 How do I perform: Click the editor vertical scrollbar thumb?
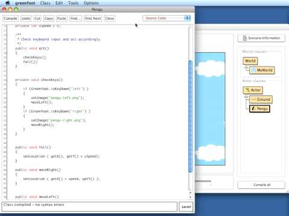[190, 116]
